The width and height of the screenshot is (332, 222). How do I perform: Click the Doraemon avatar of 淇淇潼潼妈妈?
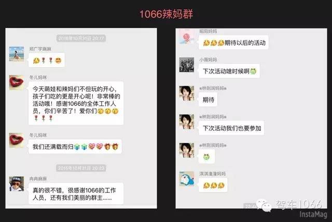coord(187,178)
